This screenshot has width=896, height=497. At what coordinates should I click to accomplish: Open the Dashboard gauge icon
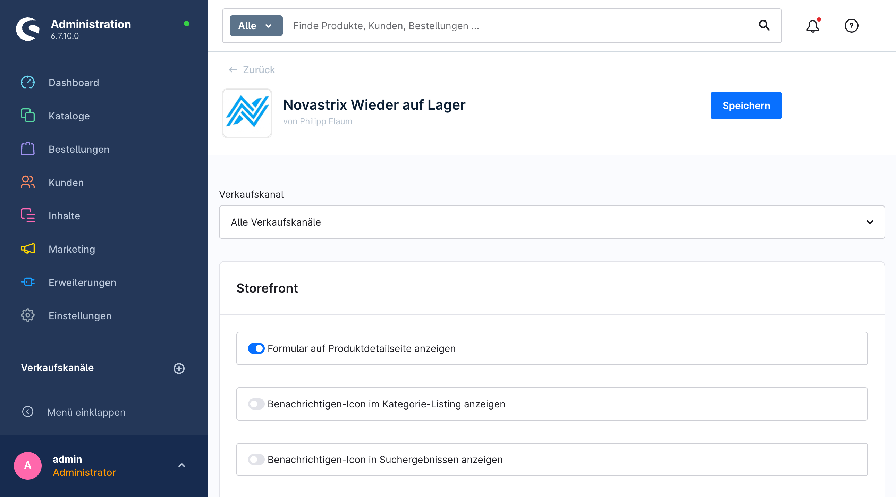coord(28,82)
